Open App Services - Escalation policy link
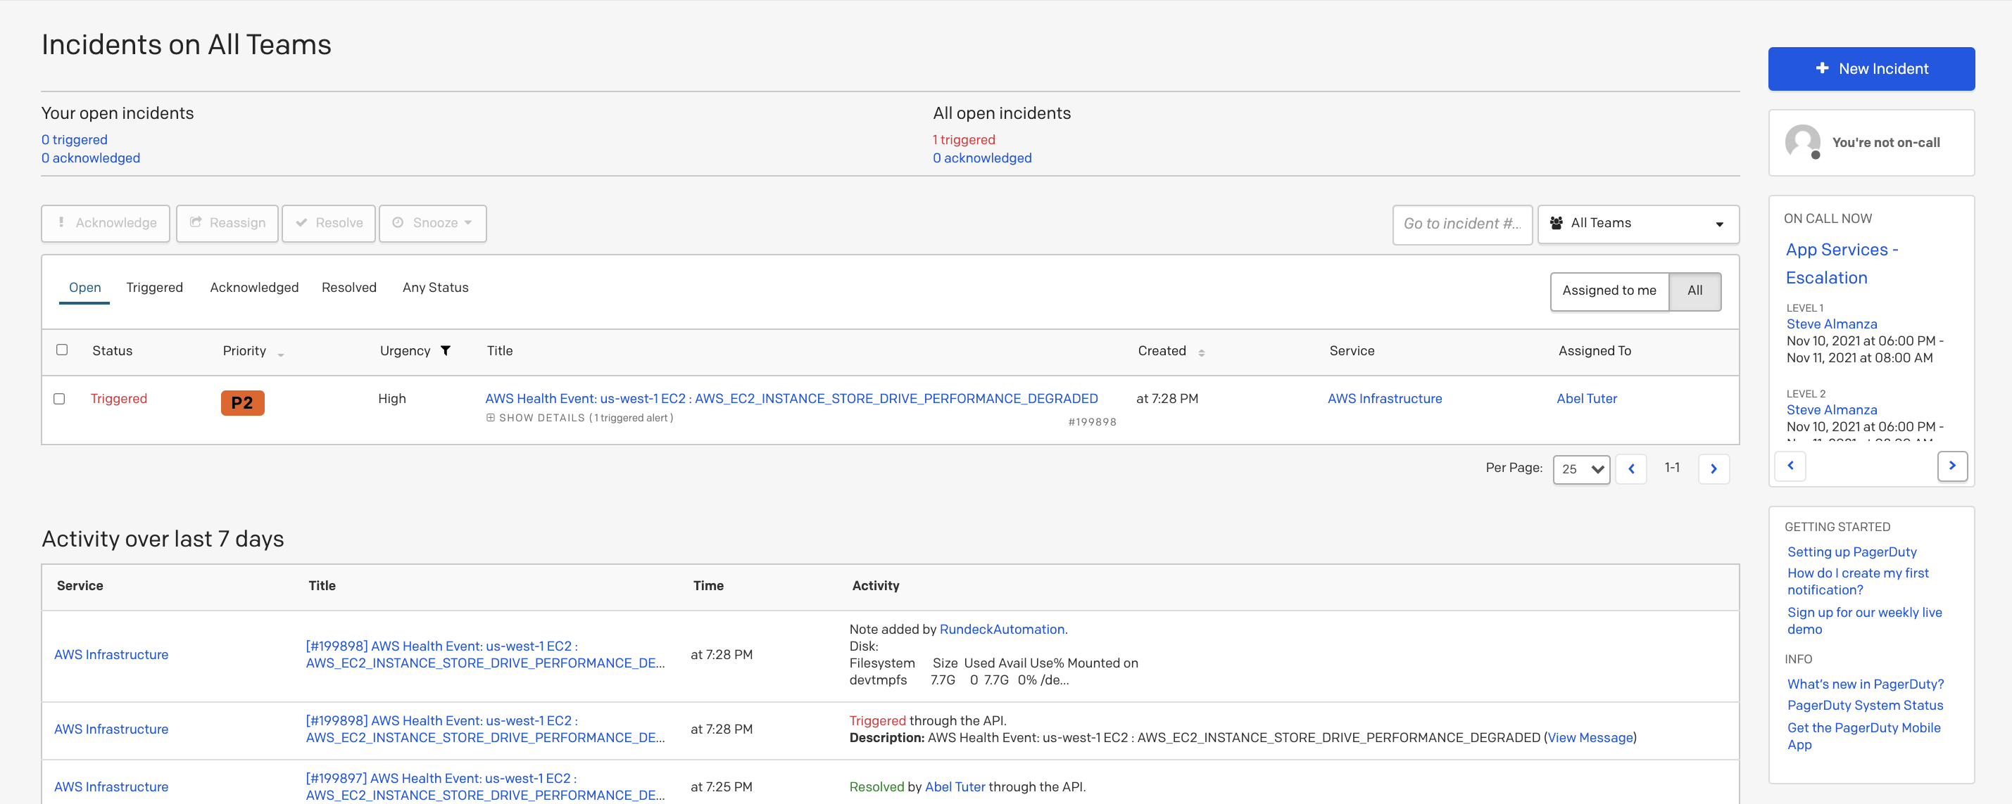 [x=1842, y=264]
